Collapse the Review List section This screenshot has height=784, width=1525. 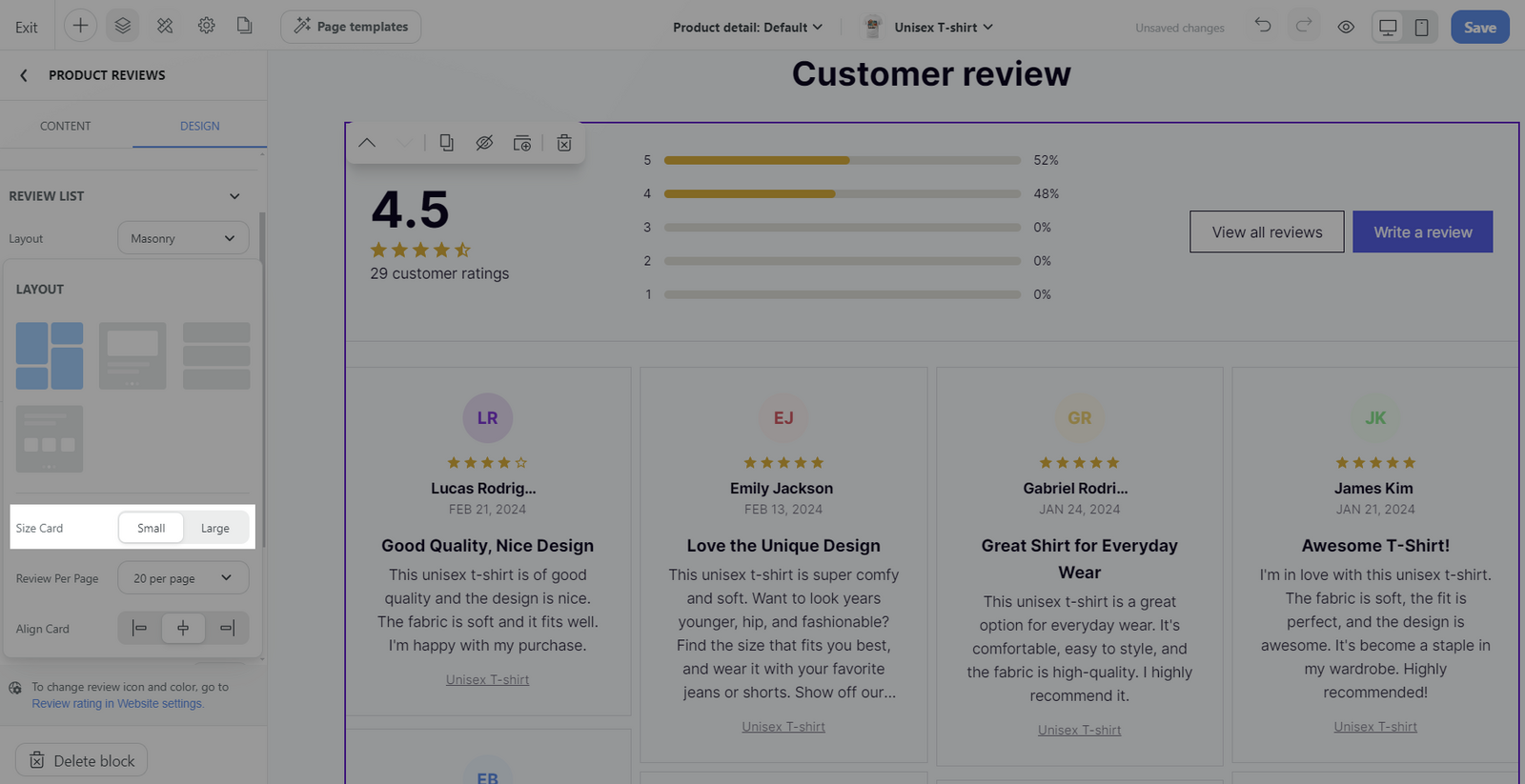(x=234, y=196)
